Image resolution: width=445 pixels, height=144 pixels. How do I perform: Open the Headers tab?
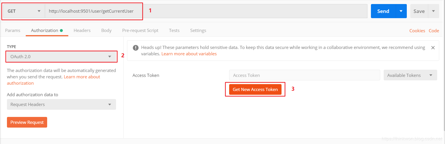82,31
